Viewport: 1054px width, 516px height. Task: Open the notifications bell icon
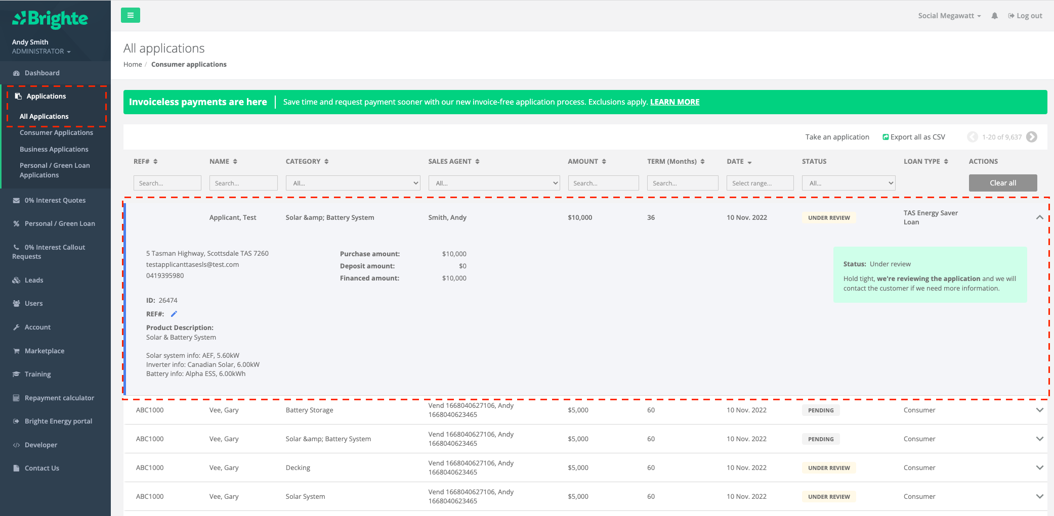994,16
